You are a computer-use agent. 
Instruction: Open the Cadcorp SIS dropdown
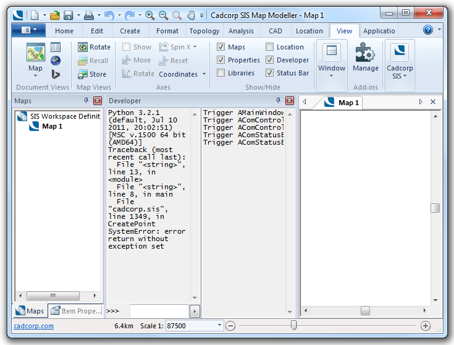400,65
